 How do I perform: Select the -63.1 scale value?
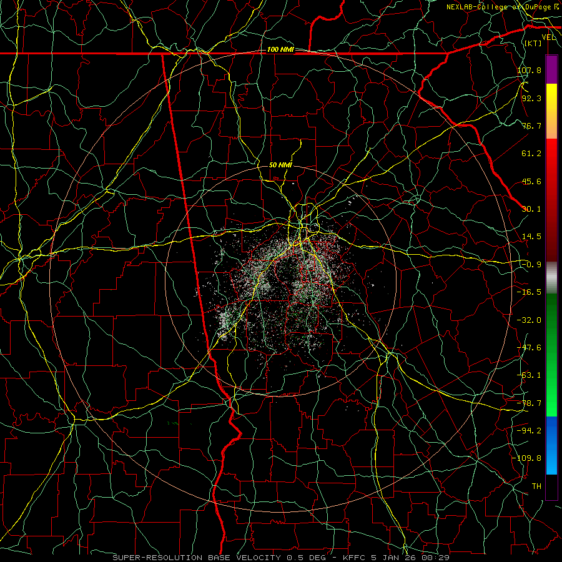click(x=530, y=375)
